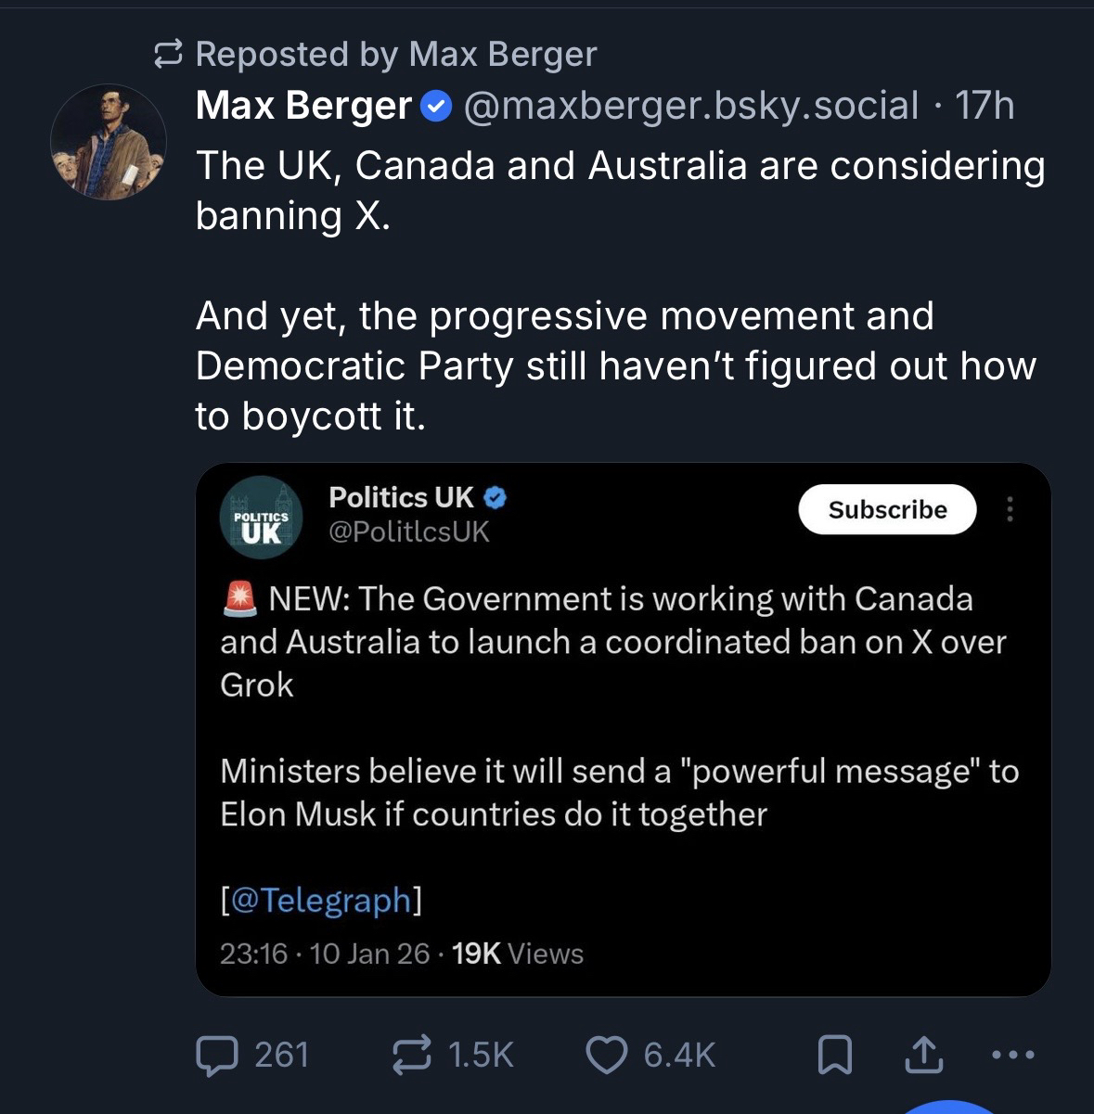Tap Max Berger's blue verified badge
1094x1114 pixels.
[436, 107]
